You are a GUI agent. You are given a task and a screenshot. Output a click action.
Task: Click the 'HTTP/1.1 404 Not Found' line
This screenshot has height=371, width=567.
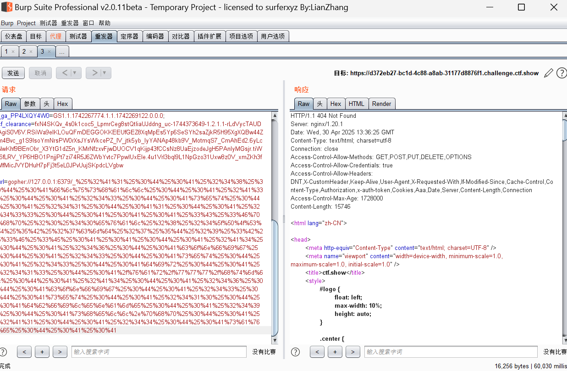[x=323, y=116]
